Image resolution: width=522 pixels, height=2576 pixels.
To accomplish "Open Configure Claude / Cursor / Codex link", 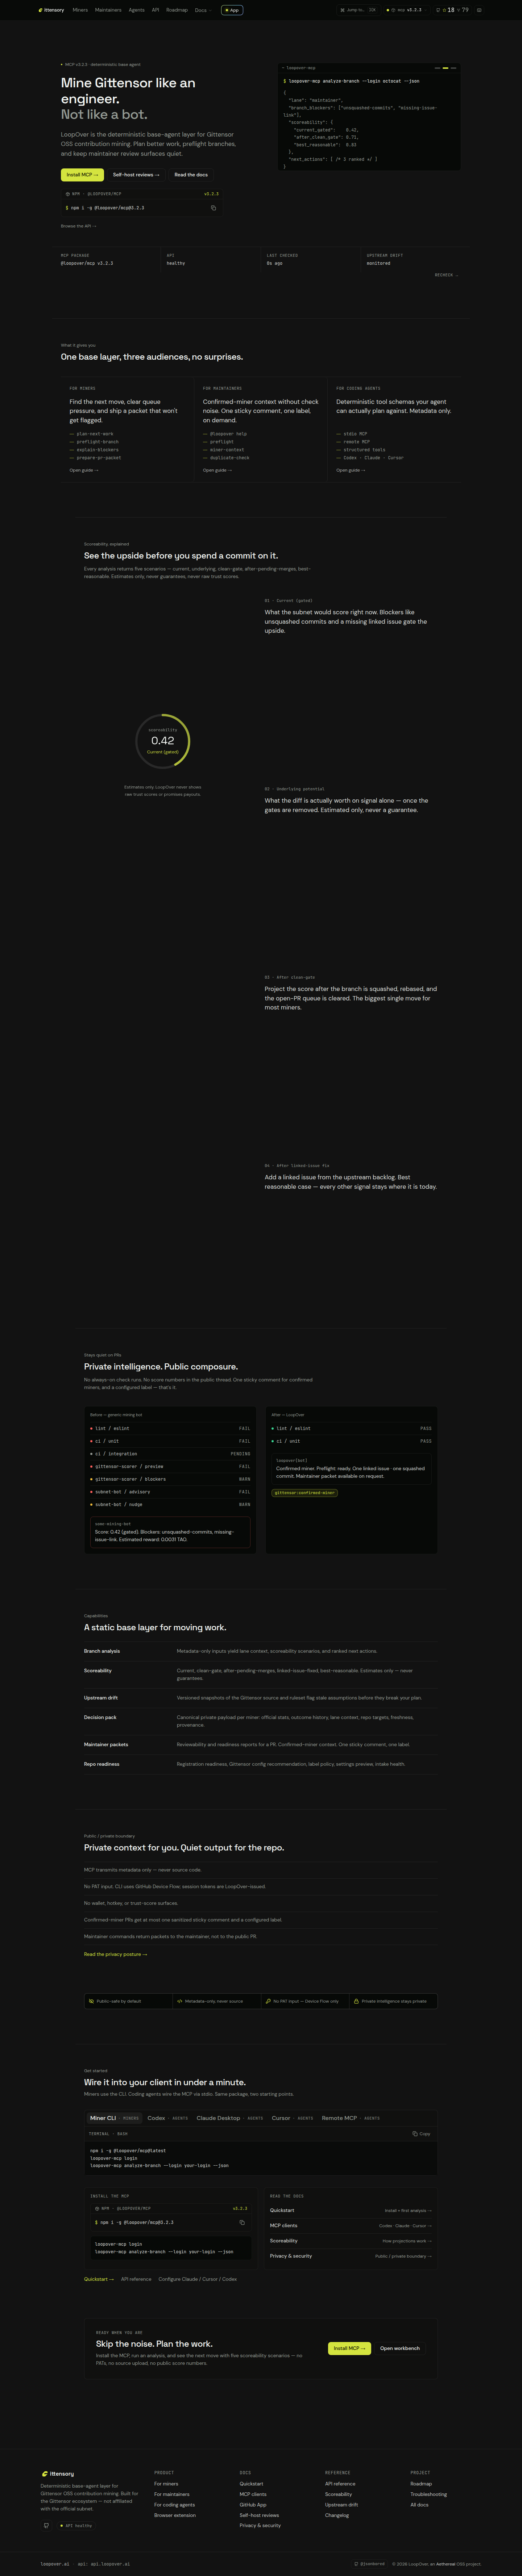I will 198,2279.
